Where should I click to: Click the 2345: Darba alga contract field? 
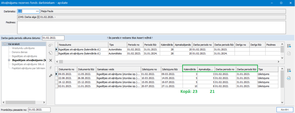pyautogui.click(x=151, y=17)
